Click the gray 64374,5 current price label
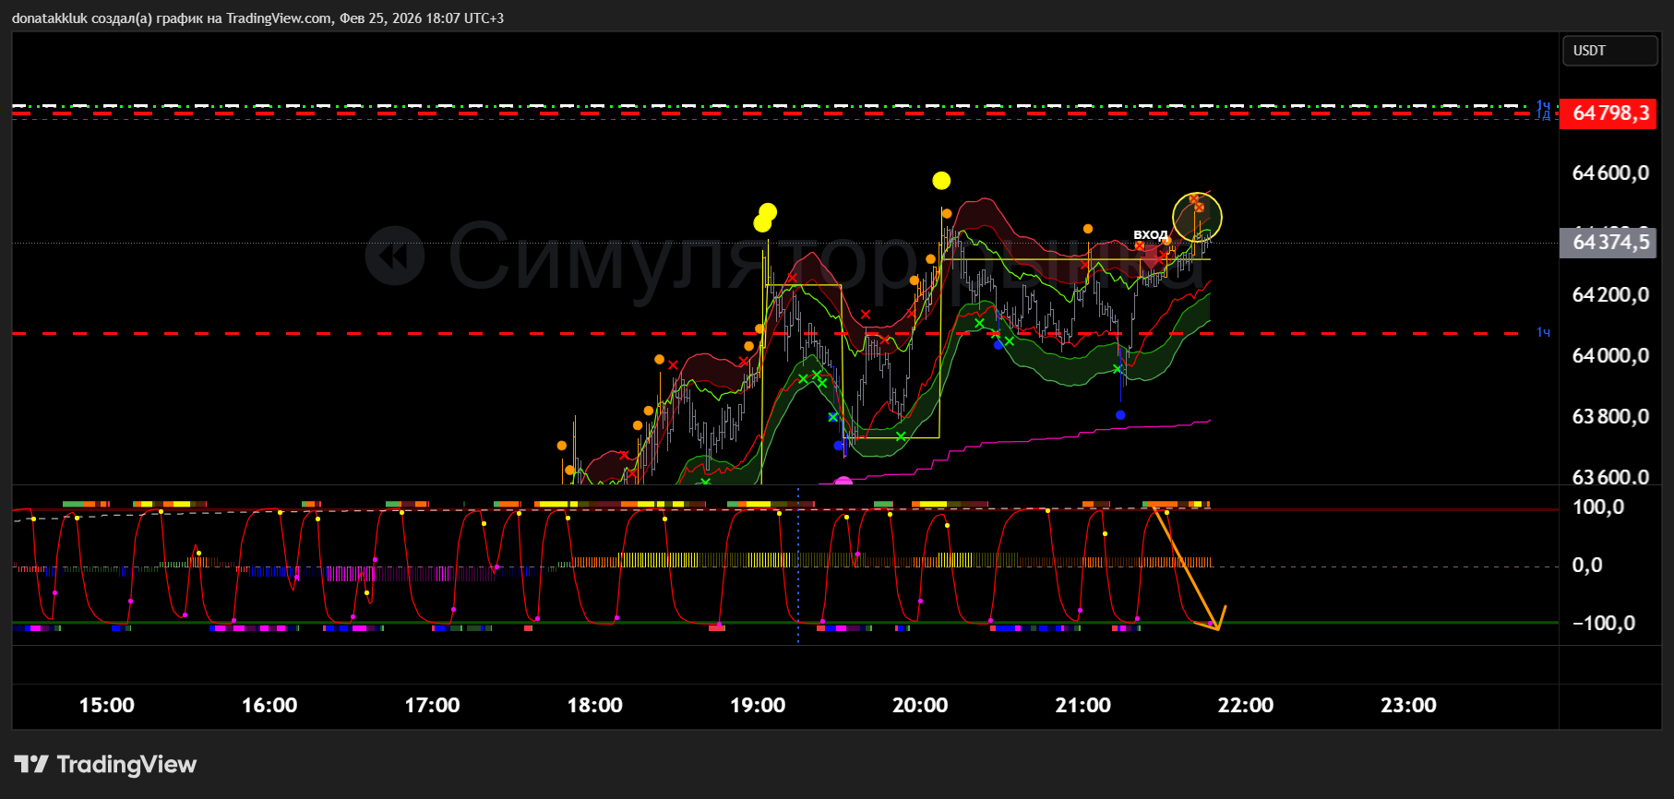1674x799 pixels. tap(1608, 243)
